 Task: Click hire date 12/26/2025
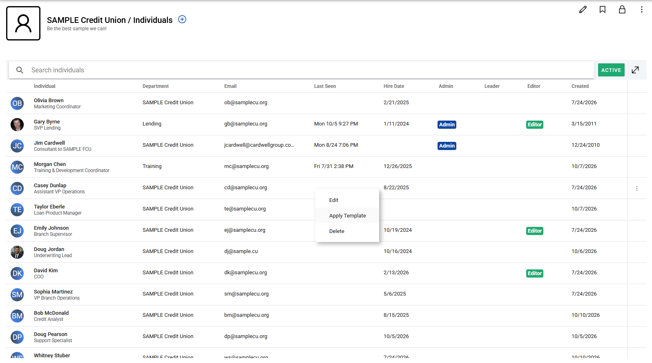click(x=397, y=166)
